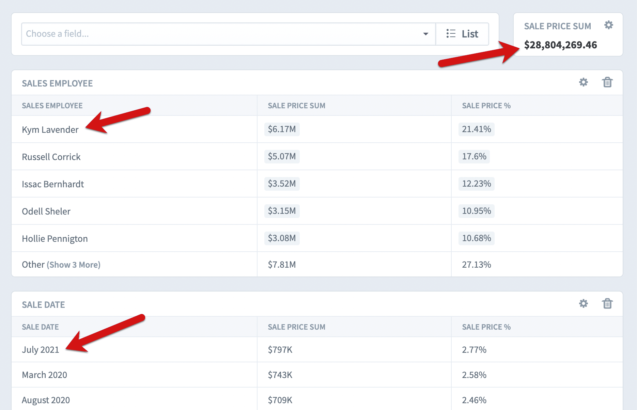This screenshot has width=637, height=410.
Task: Delete the Sale Date table
Action: click(x=607, y=303)
